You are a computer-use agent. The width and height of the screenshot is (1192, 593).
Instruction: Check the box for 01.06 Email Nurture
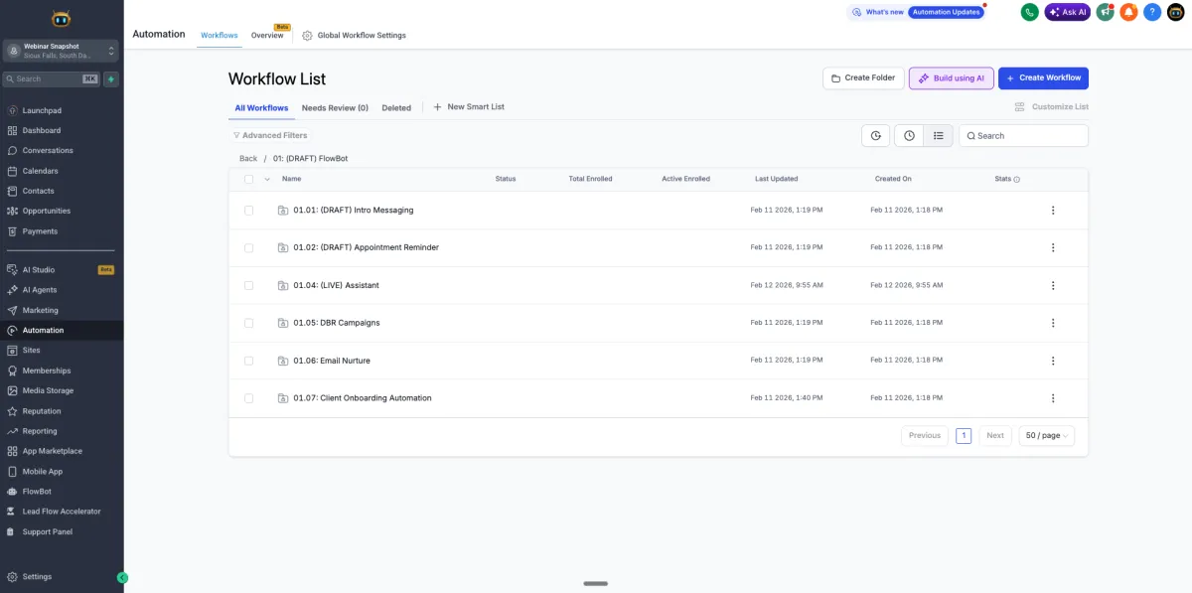pos(248,361)
